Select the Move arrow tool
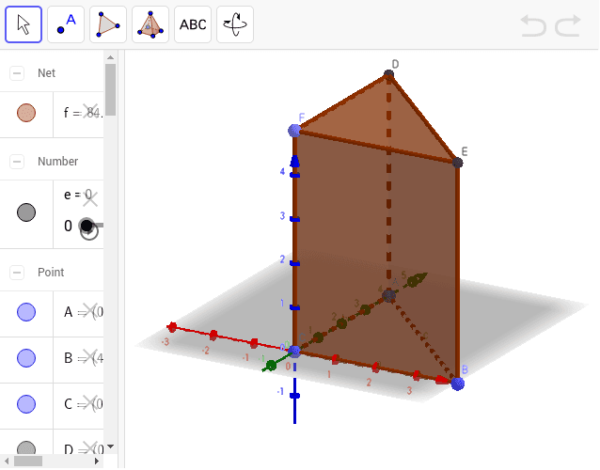Screen dimensions: 600x470 pyautogui.click(x=24, y=25)
